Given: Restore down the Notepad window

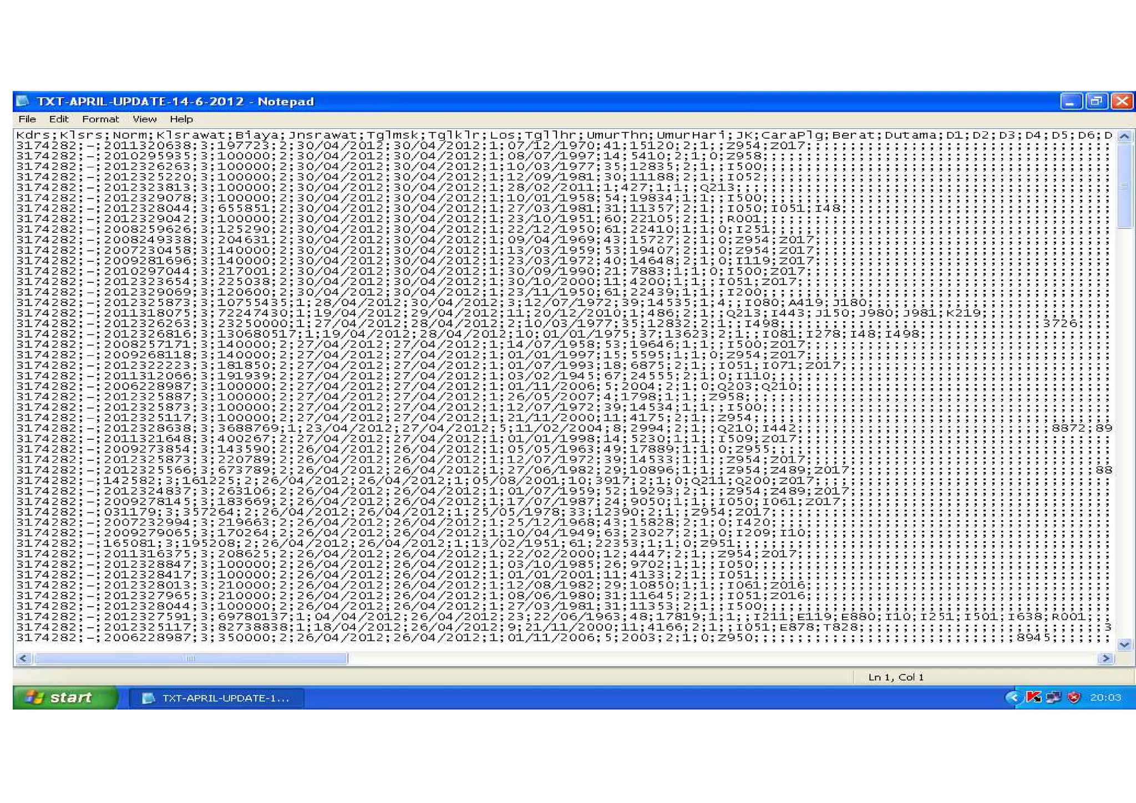Looking at the screenshot, I should pyautogui.click(x=1096, y=101).
